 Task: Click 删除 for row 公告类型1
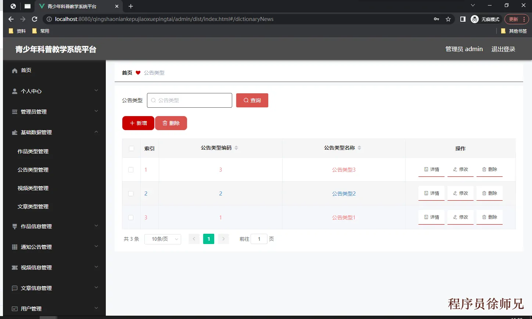489,217
